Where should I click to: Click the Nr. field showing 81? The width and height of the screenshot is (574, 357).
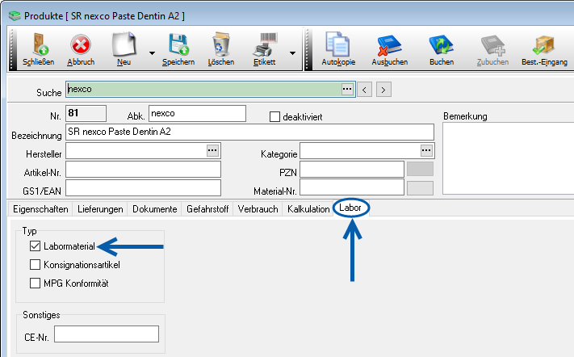(x=86, y=113)
